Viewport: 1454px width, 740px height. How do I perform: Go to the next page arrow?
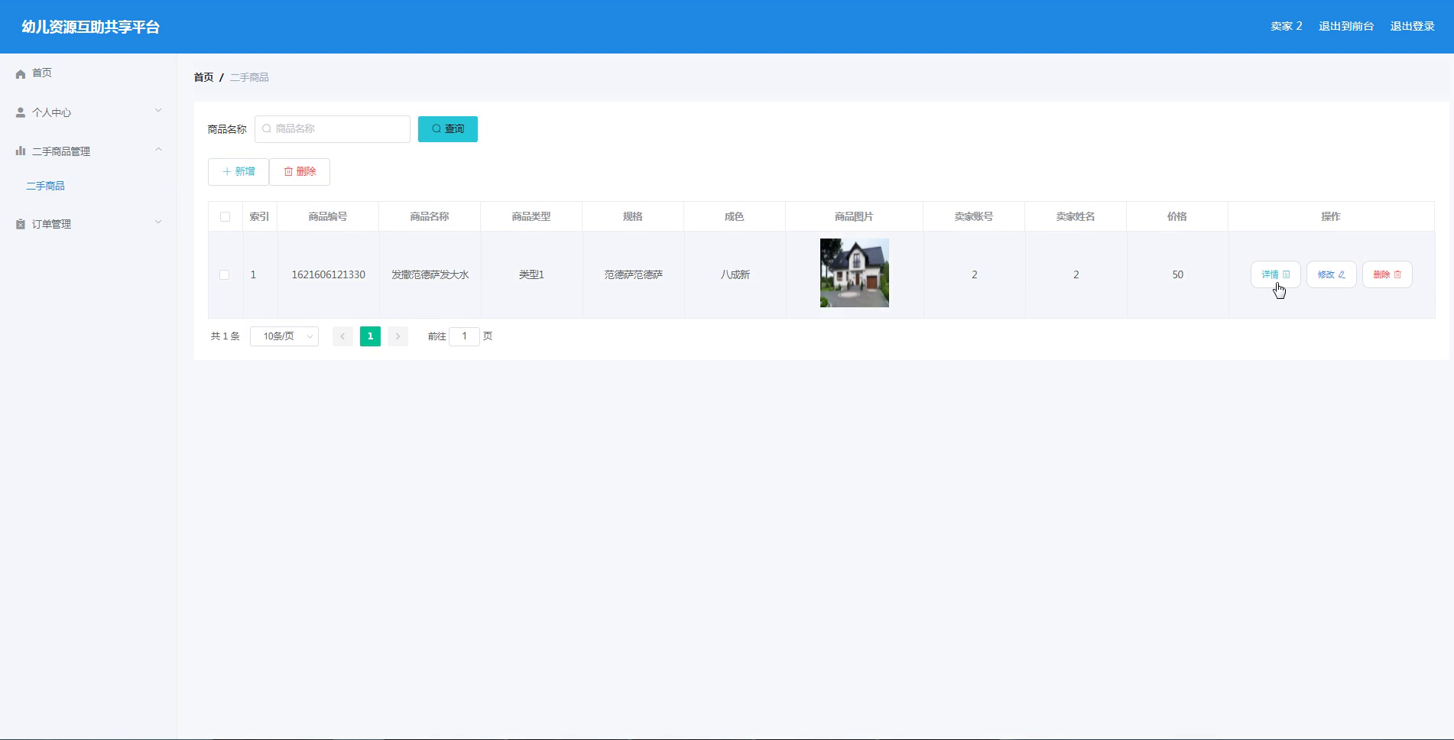coord(398,336)
